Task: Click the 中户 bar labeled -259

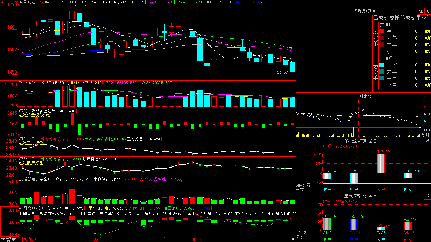Action: [354, 178]
